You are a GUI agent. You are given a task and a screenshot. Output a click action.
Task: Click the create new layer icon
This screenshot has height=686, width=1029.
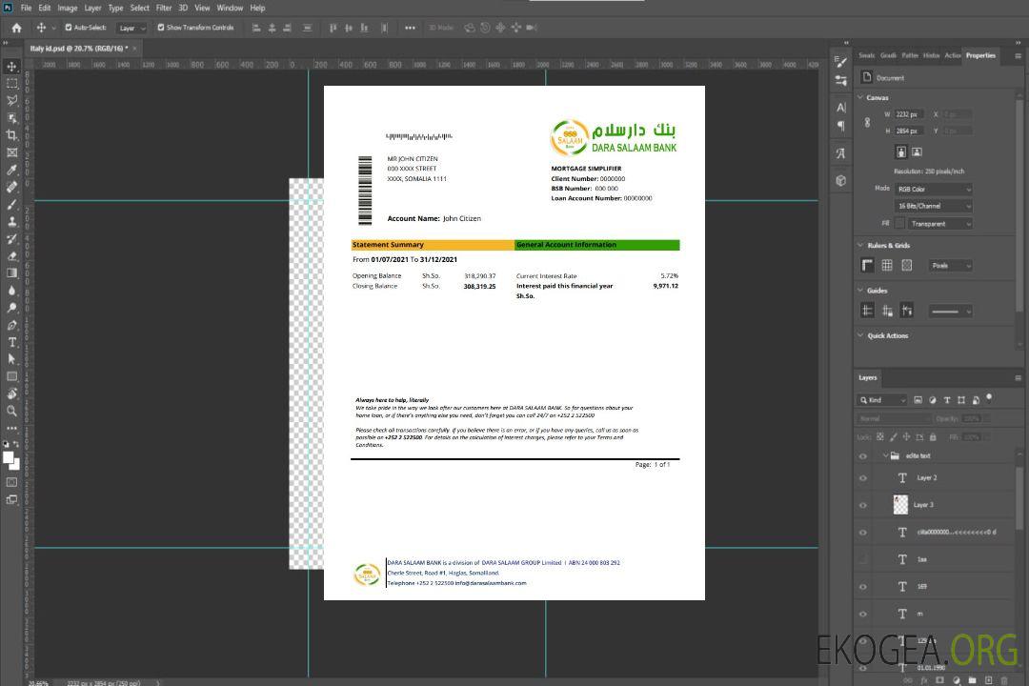988,680
